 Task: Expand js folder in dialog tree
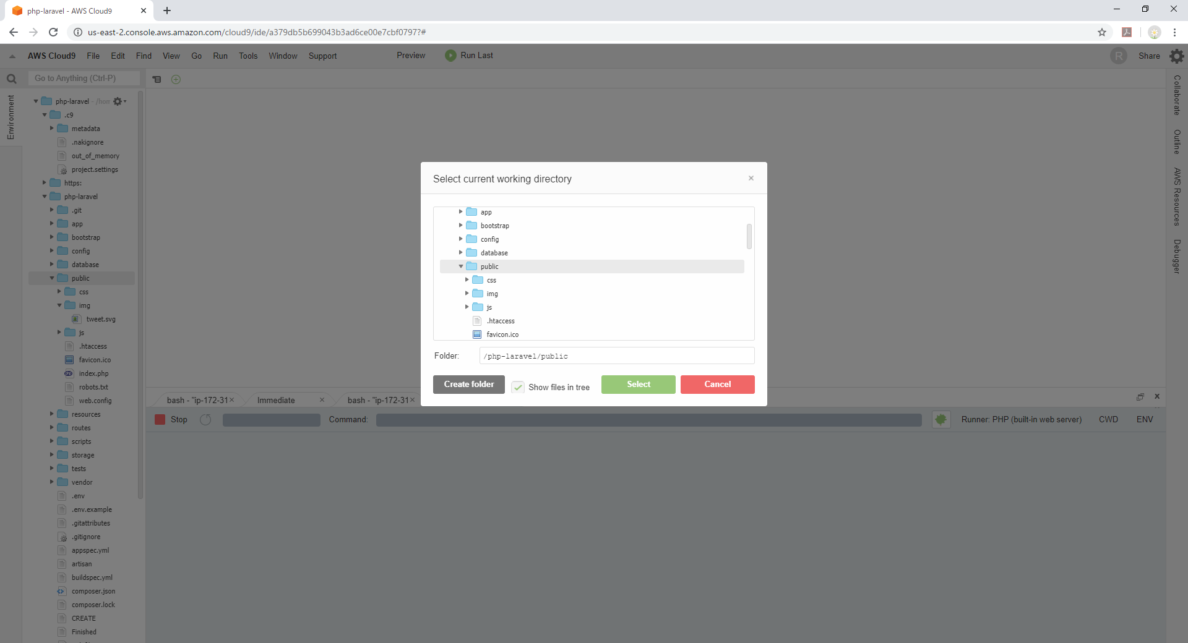coord(467,307)
